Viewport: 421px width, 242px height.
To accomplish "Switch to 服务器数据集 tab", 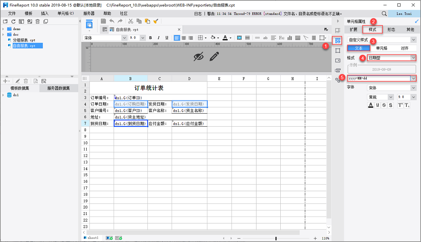I will 59,88.
